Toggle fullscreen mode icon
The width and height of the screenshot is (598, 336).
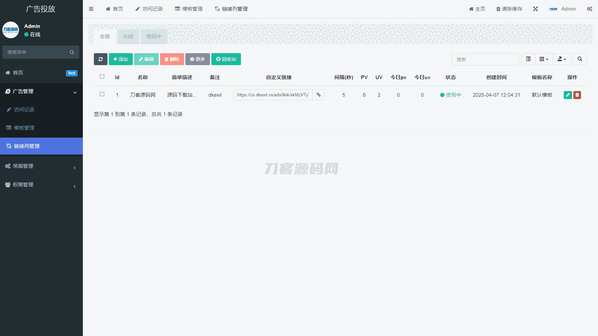(535, 9)
